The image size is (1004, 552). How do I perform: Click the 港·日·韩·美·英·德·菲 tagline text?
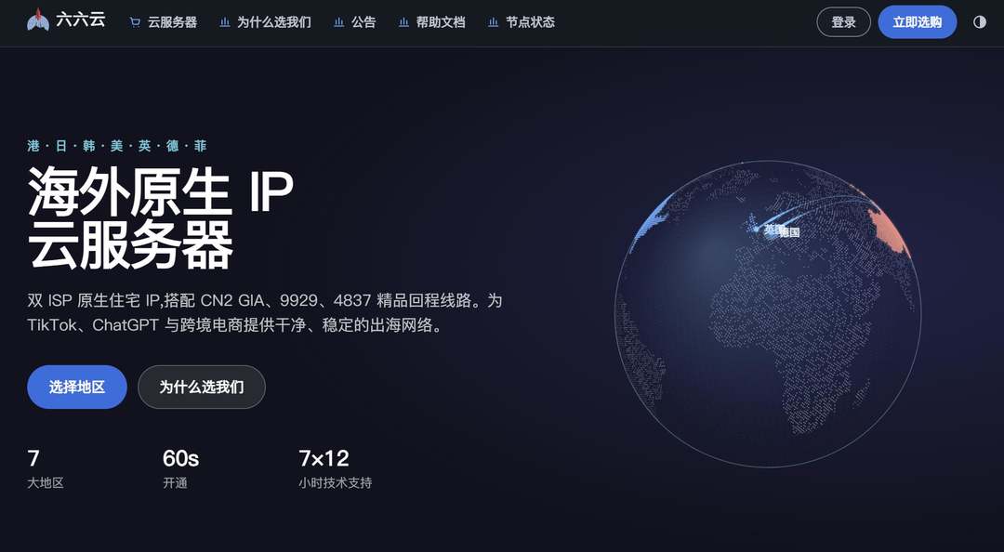coord(117,146)
